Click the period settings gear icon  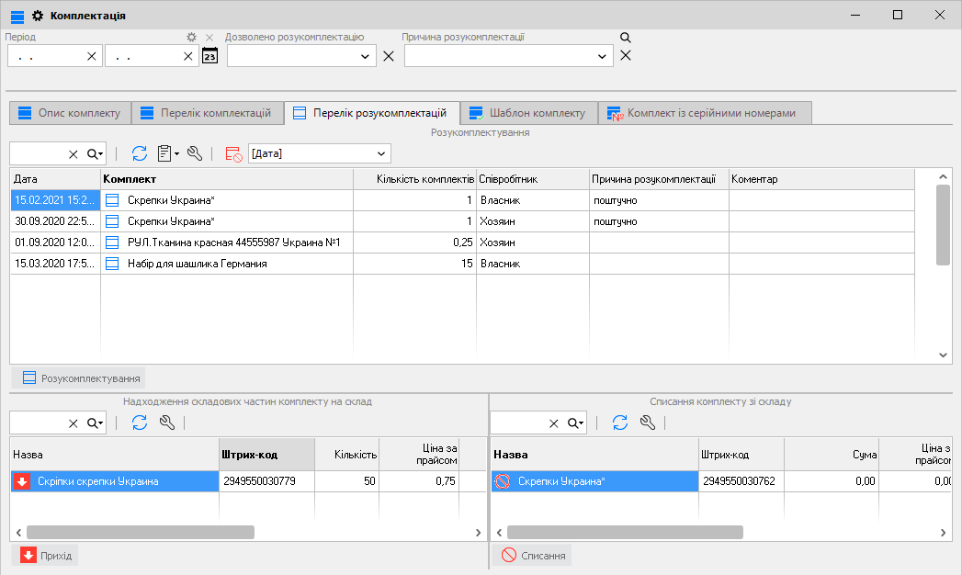point(191,38)
